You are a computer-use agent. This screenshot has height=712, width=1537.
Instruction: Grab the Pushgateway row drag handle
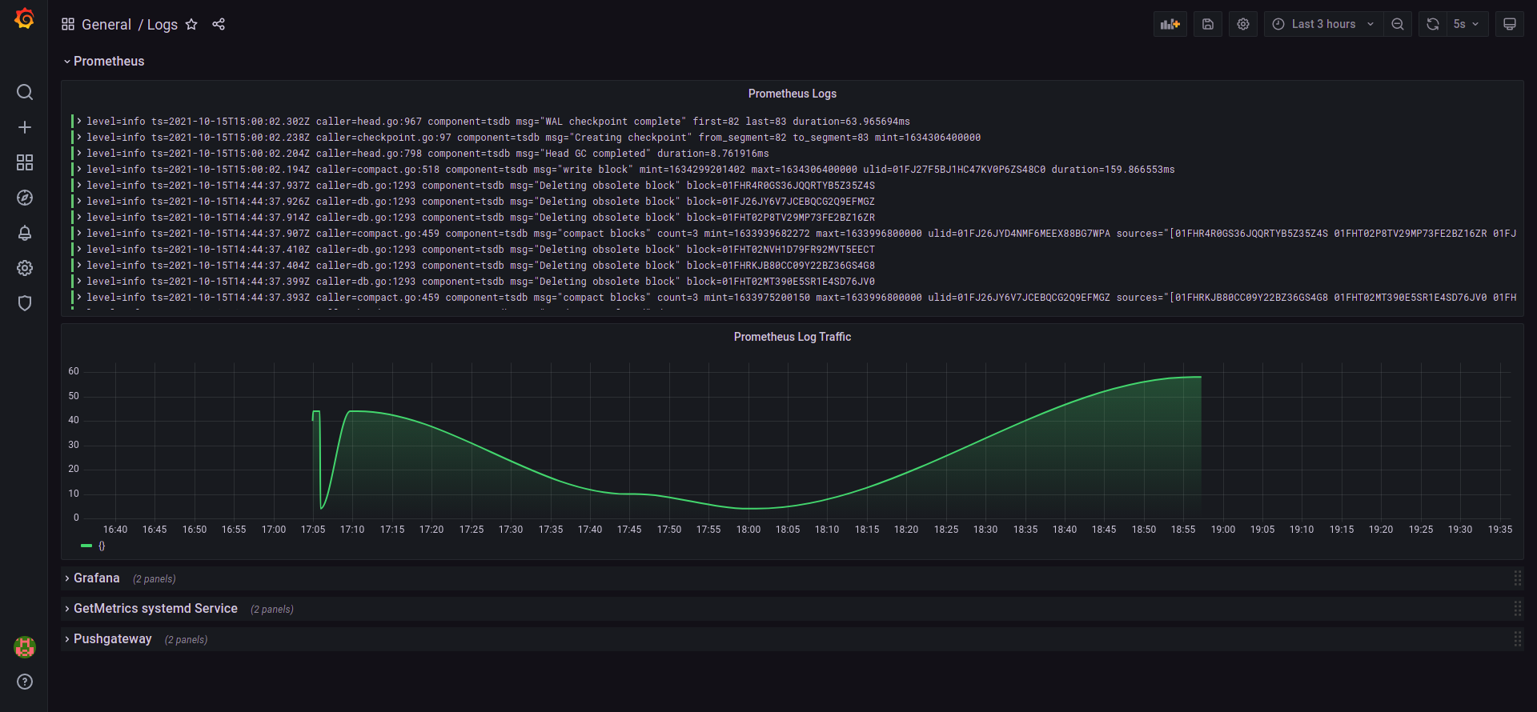[1517, 639]
